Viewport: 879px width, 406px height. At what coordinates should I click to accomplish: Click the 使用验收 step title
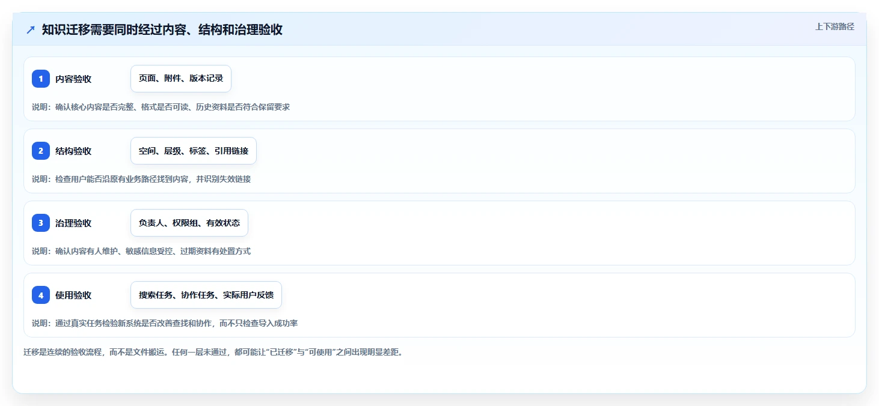[73, 295]
